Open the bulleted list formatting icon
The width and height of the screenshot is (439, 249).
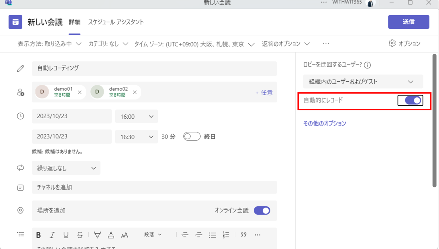pos(212,235)
